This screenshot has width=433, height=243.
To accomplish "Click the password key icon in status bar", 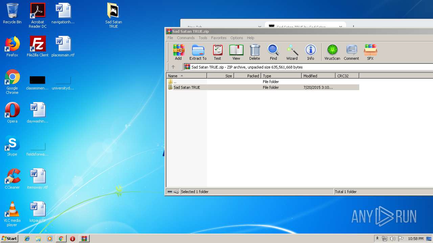I will pyautogui.click(x=176, y=192).
